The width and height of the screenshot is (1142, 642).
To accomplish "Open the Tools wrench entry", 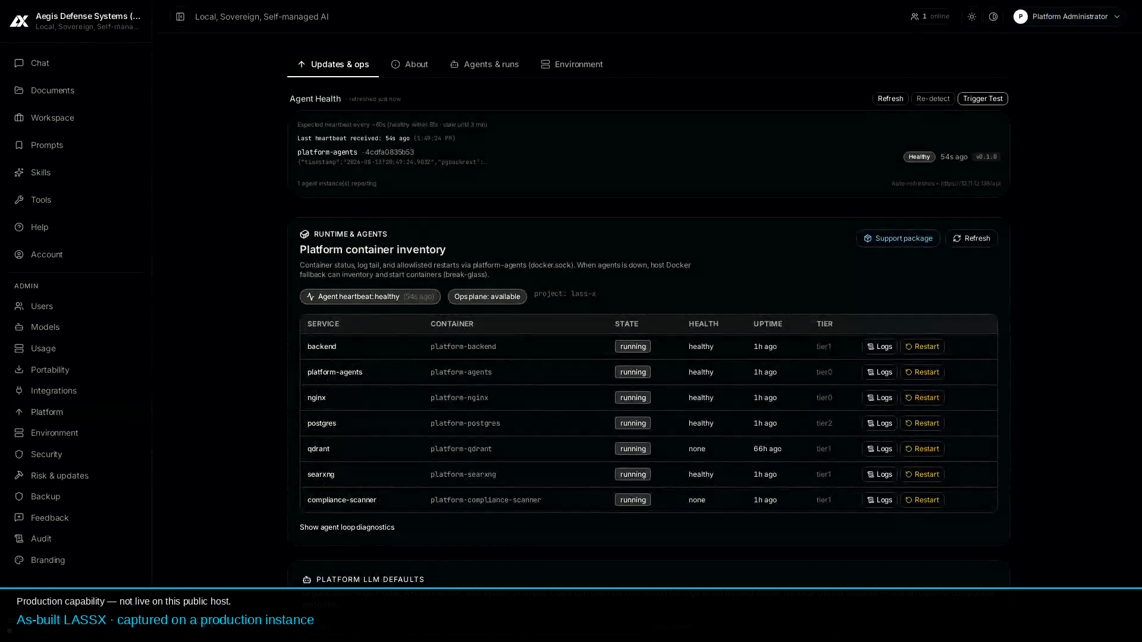I will (76, 200).
